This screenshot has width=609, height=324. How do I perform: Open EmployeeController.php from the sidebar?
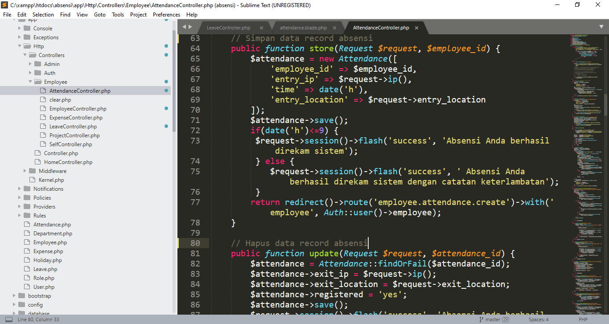pyautogui.click(x=78, y=108)
